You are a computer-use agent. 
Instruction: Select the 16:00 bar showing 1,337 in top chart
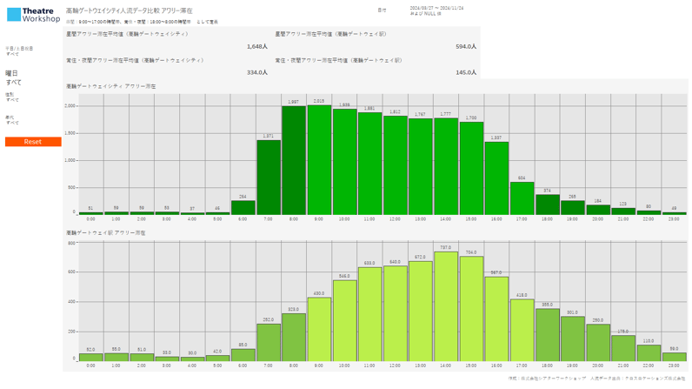(496, 178)
